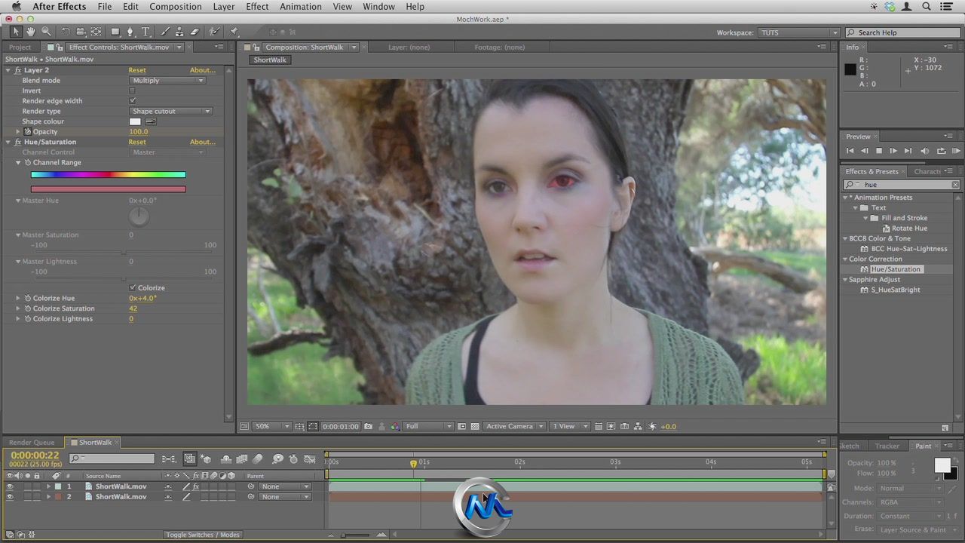965x543 pixels.
Task: Open the Render type dropdown
Action: click(170, 111)
